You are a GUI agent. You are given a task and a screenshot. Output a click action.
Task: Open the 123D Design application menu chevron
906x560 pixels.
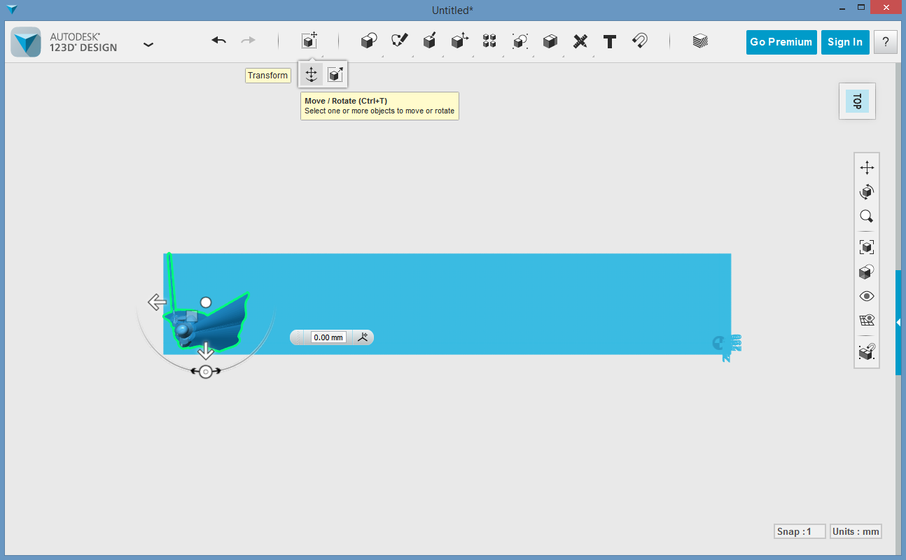point(148,44)
